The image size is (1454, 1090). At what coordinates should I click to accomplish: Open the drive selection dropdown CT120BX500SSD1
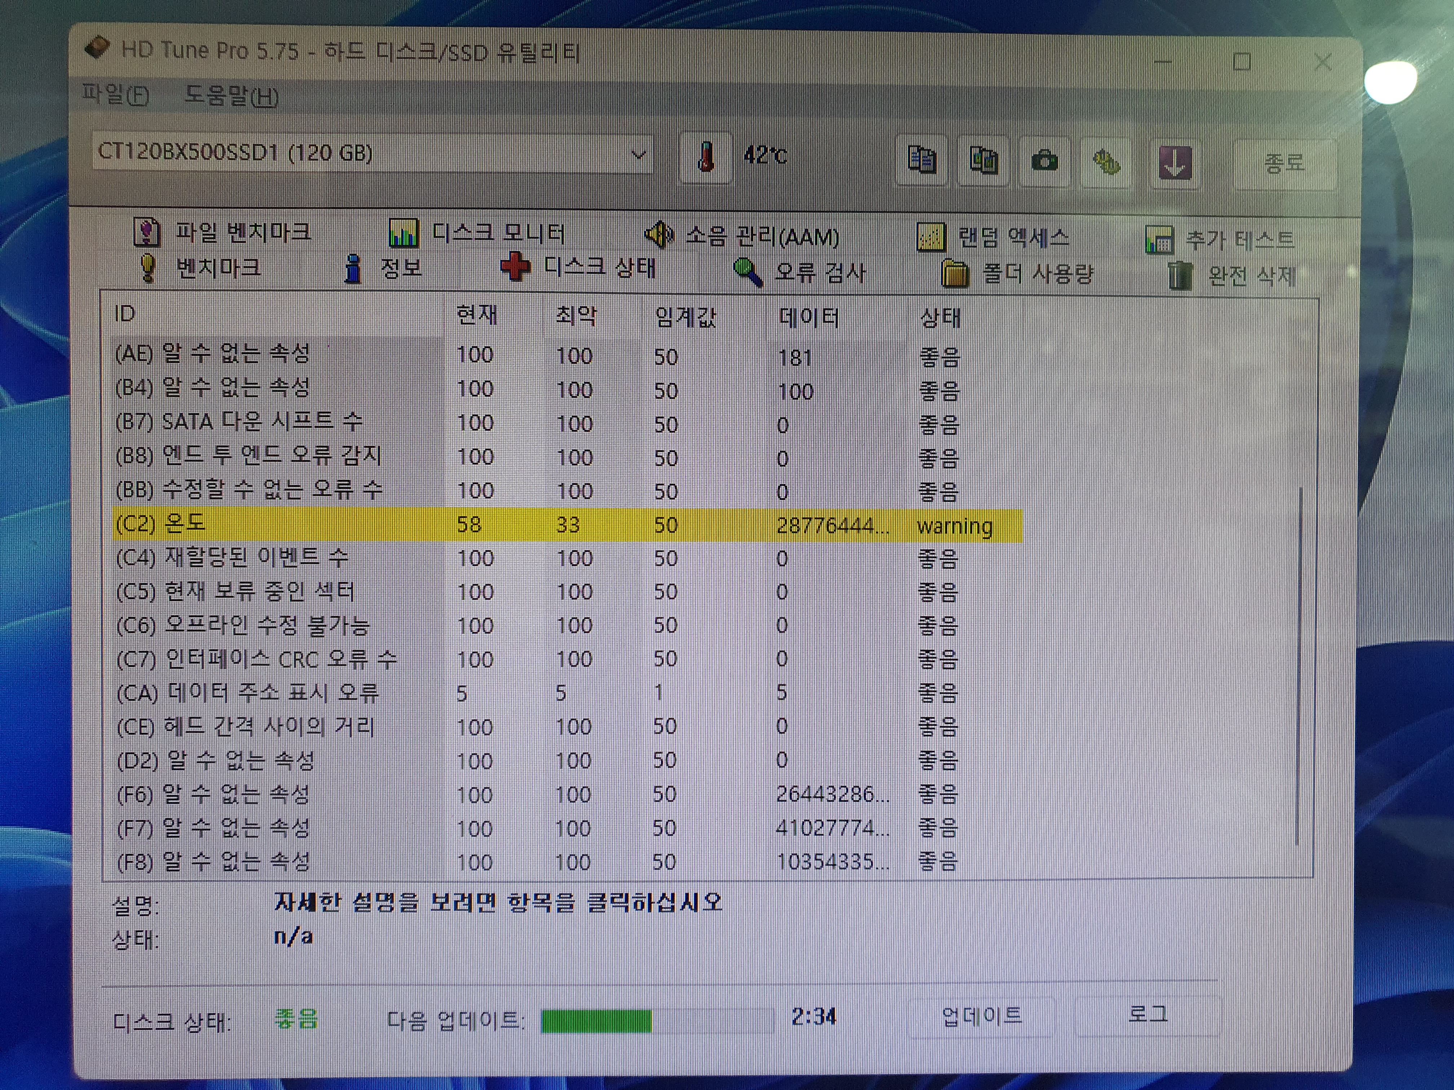[x=373, y=154]
